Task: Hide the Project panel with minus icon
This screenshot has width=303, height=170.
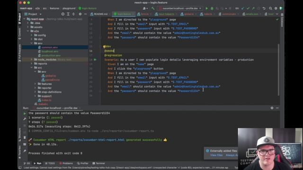Action: [85, 14]
